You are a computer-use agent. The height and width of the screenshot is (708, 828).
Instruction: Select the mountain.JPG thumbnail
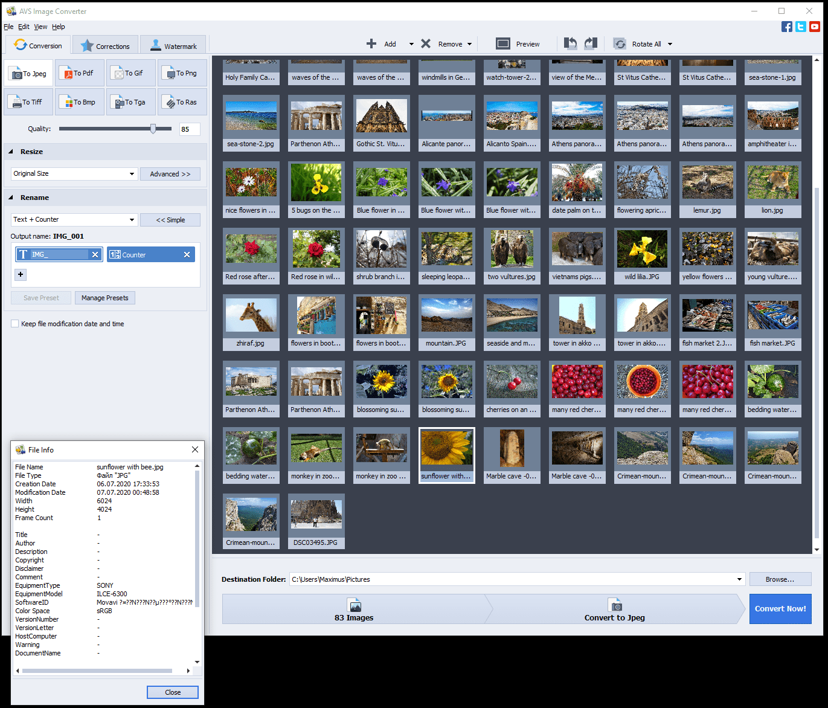click(x=446, y=323)
